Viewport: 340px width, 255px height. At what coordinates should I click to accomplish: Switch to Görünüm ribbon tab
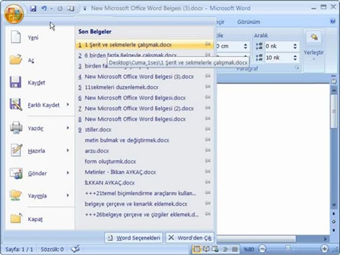(x=249, y=22)
